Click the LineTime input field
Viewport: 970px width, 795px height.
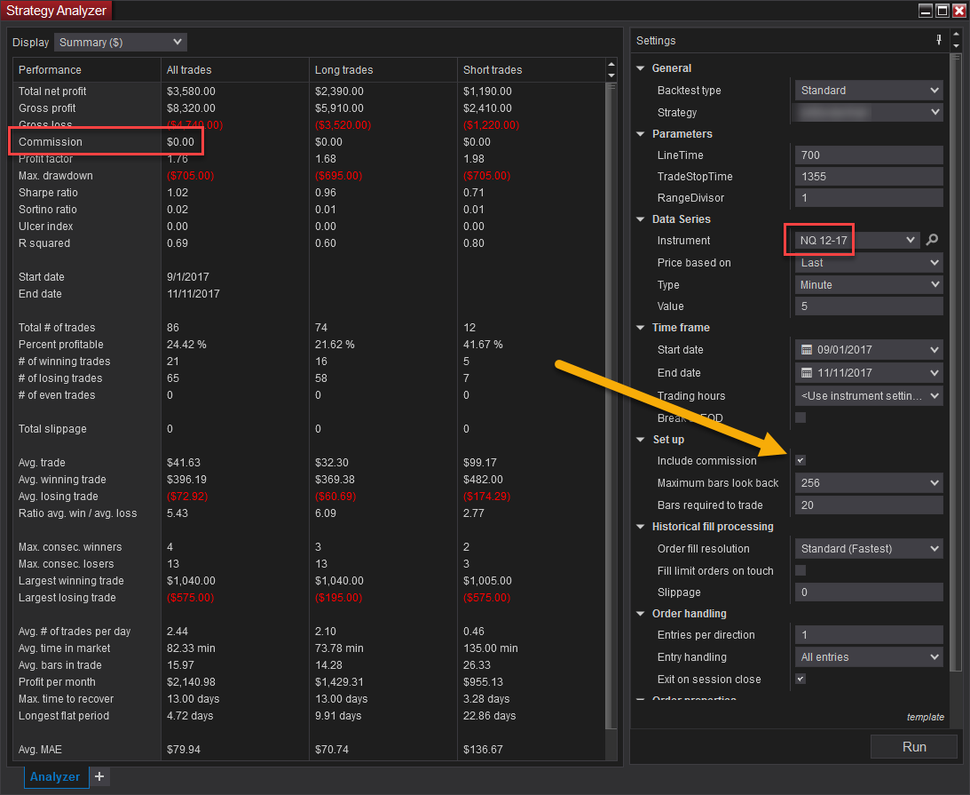pyautogui.click(x=869, y=155)
